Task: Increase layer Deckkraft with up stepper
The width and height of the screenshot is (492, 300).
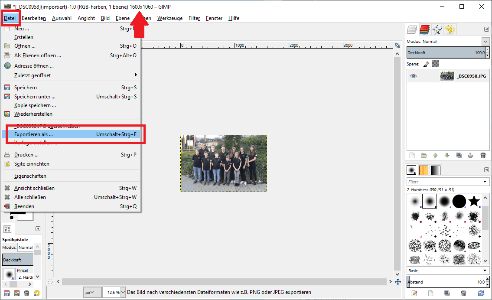Action: coord(487,50)
